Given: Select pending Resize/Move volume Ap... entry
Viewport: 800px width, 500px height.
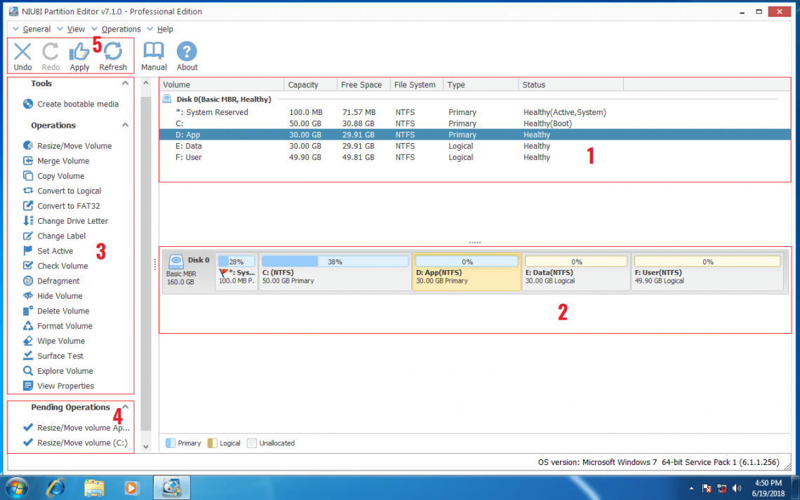Looking at the screenshot, I should (x=76, y=428).
